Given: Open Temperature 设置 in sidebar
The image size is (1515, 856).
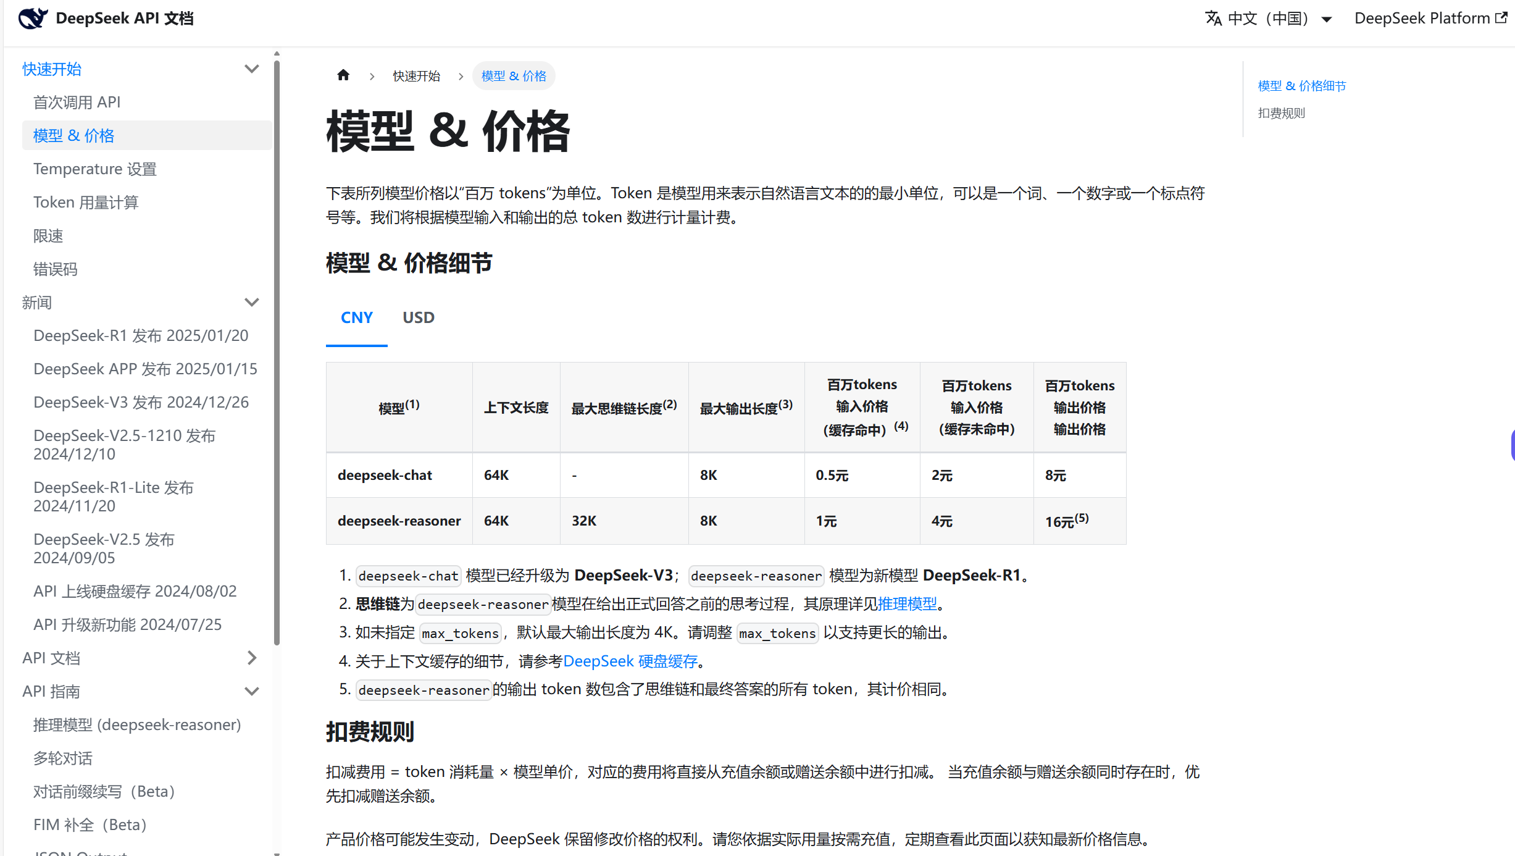Looking at the screenshot, I should (x=94, y=169).
